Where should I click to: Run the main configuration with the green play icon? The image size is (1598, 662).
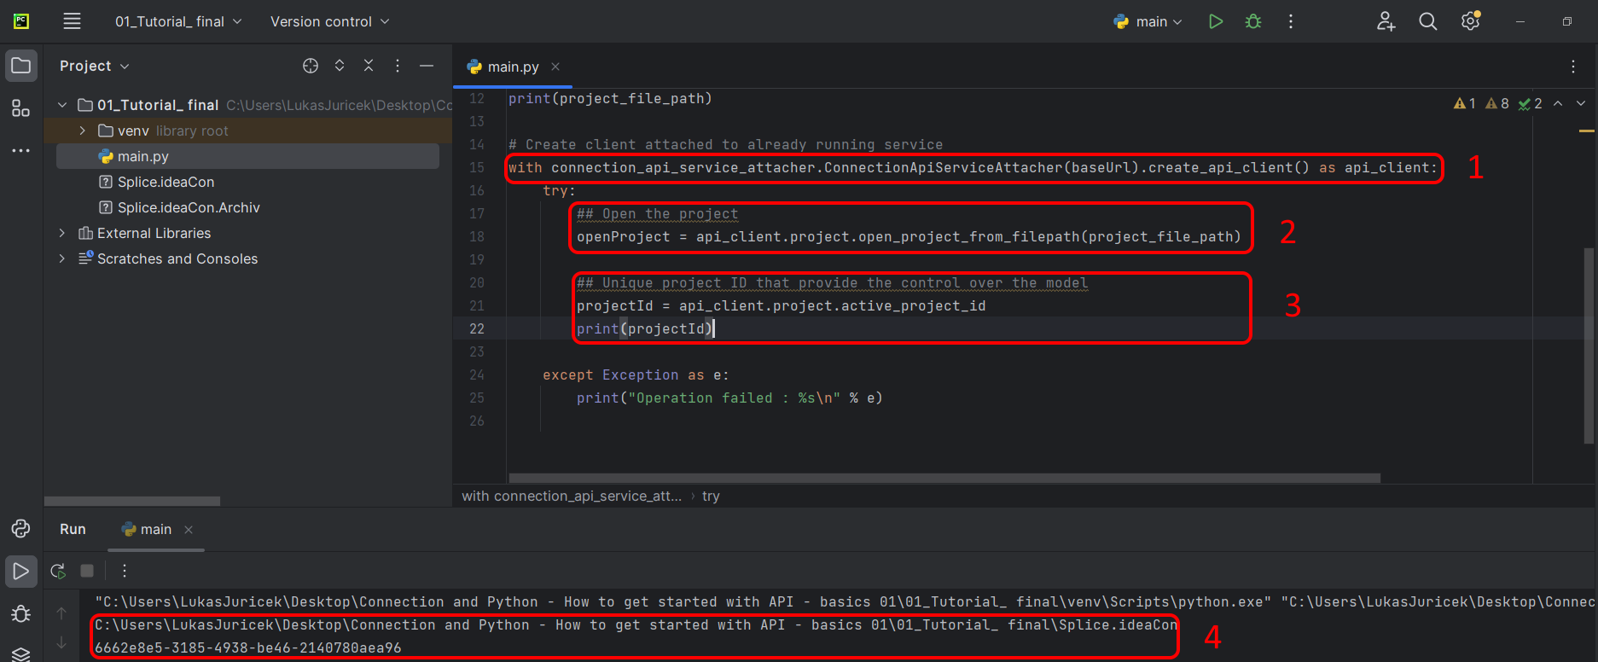coord(1216,21)
